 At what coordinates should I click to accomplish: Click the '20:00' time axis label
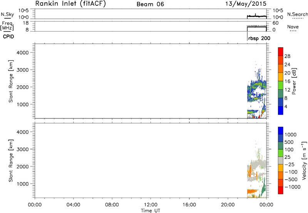228,205
